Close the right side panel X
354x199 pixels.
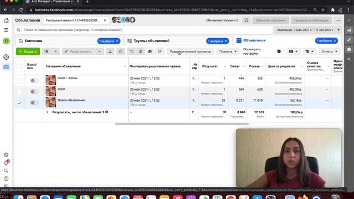pyautogui.click(x=349, y=20)
